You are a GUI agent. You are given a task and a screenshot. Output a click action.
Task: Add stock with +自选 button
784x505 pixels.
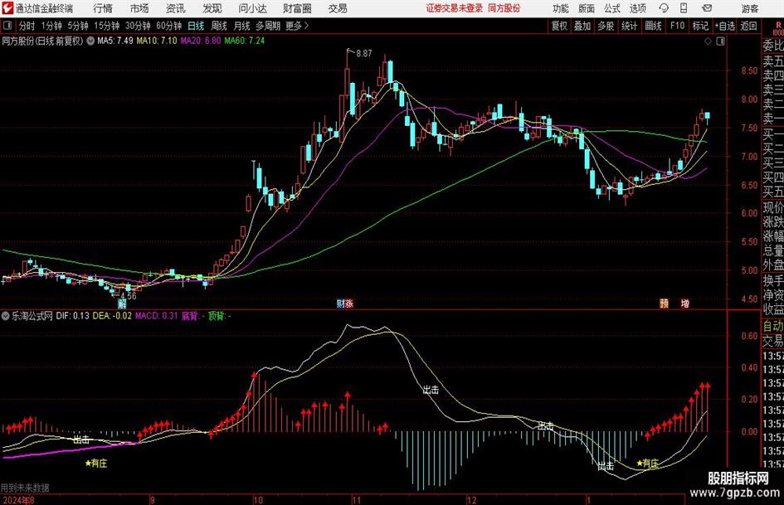(724, 26)
